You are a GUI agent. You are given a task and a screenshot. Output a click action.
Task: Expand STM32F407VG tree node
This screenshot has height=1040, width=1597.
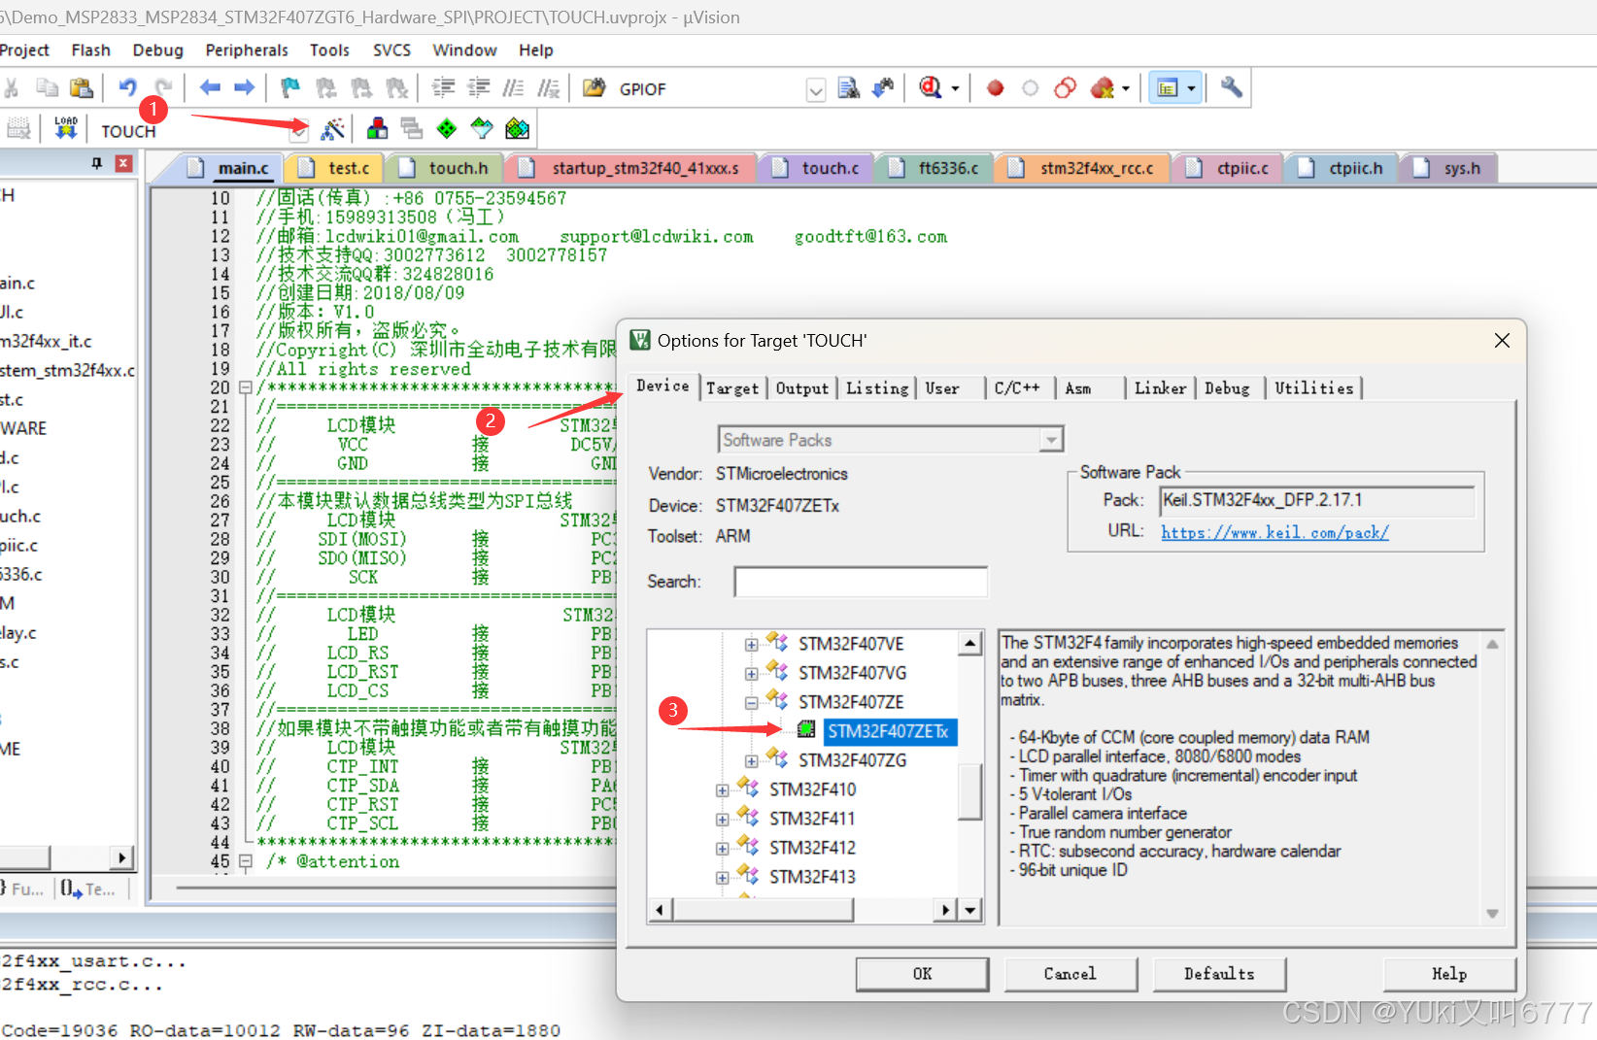[751, 674]
